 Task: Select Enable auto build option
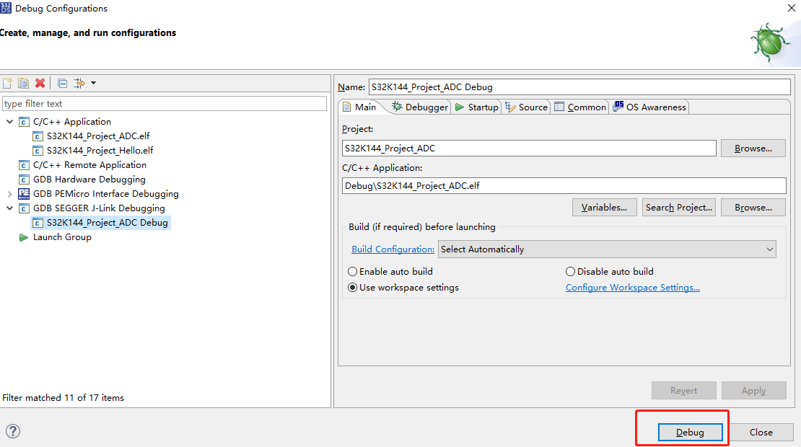click(390, 272)
